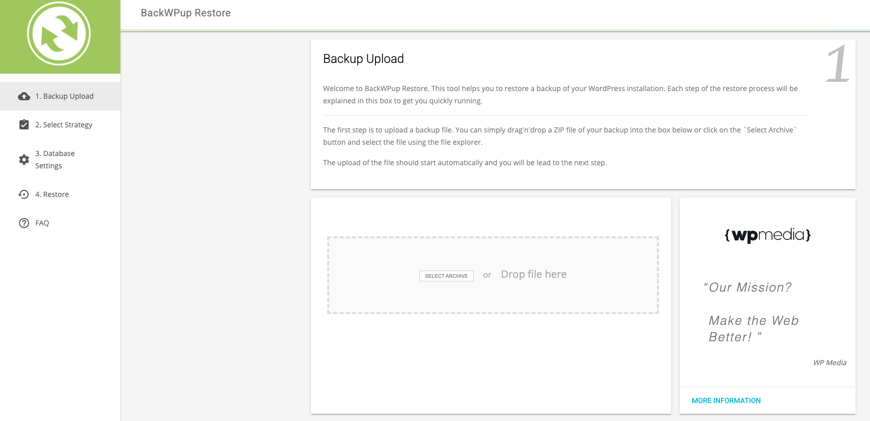Click the question mark FAQ icon

(x=24, y=223)
